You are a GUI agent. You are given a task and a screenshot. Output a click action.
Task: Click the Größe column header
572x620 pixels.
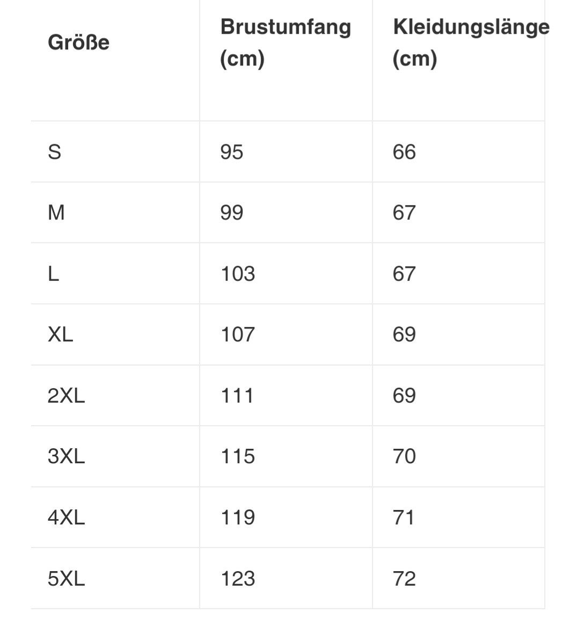pos(78,42)
